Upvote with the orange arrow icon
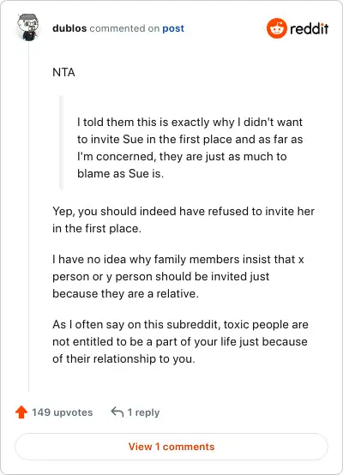 21,412
